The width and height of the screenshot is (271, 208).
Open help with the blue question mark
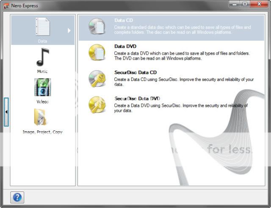[x=17, y=197]
